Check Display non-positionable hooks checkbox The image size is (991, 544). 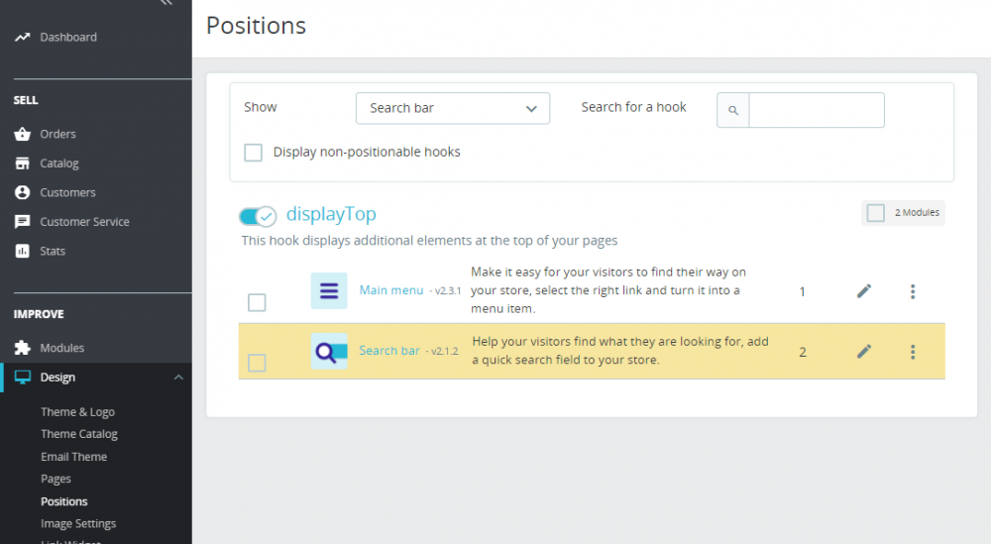point(254,153)
